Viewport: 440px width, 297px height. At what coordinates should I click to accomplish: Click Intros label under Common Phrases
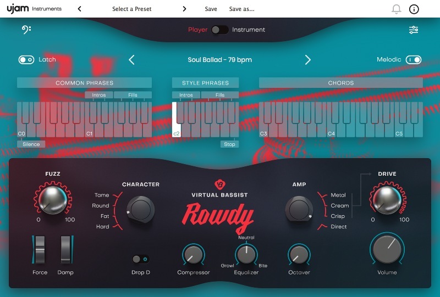coord(99,95)
